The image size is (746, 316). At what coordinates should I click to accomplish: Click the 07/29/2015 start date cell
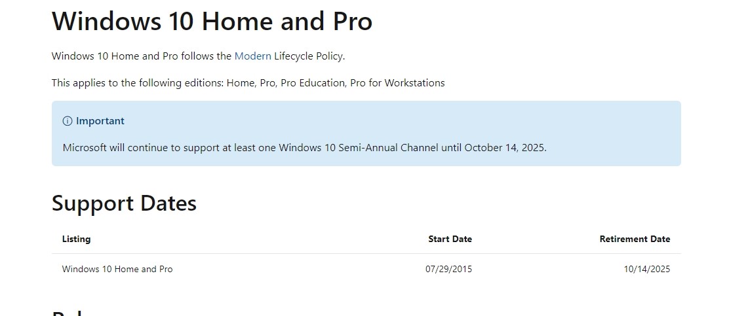pyautogui.click(x=448, y=269)
